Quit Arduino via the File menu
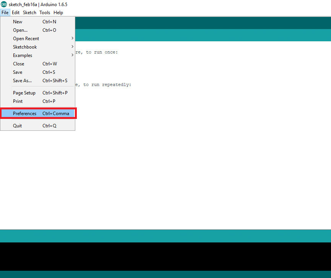The image size is (331, 278). point(17,126)
